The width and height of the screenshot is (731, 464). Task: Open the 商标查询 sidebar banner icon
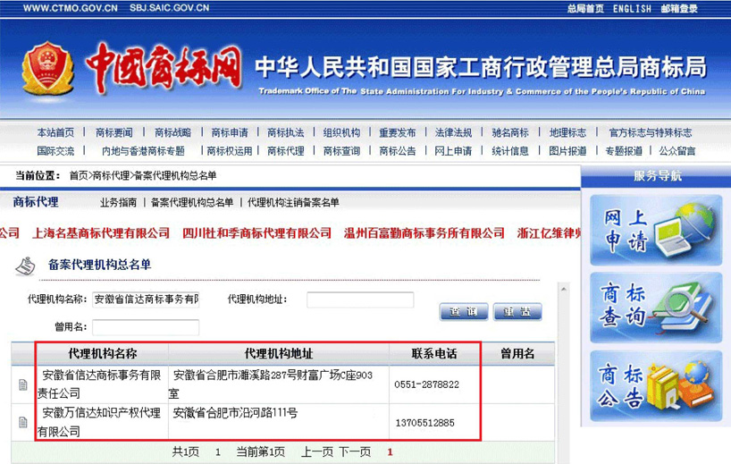(x=657, y=307)
